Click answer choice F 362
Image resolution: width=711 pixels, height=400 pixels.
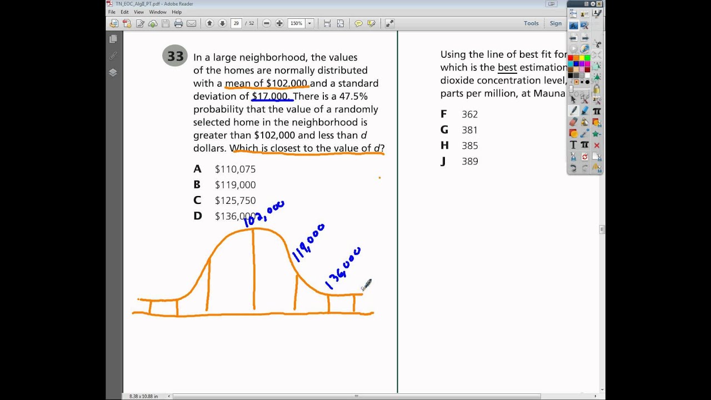coord(459,114)
